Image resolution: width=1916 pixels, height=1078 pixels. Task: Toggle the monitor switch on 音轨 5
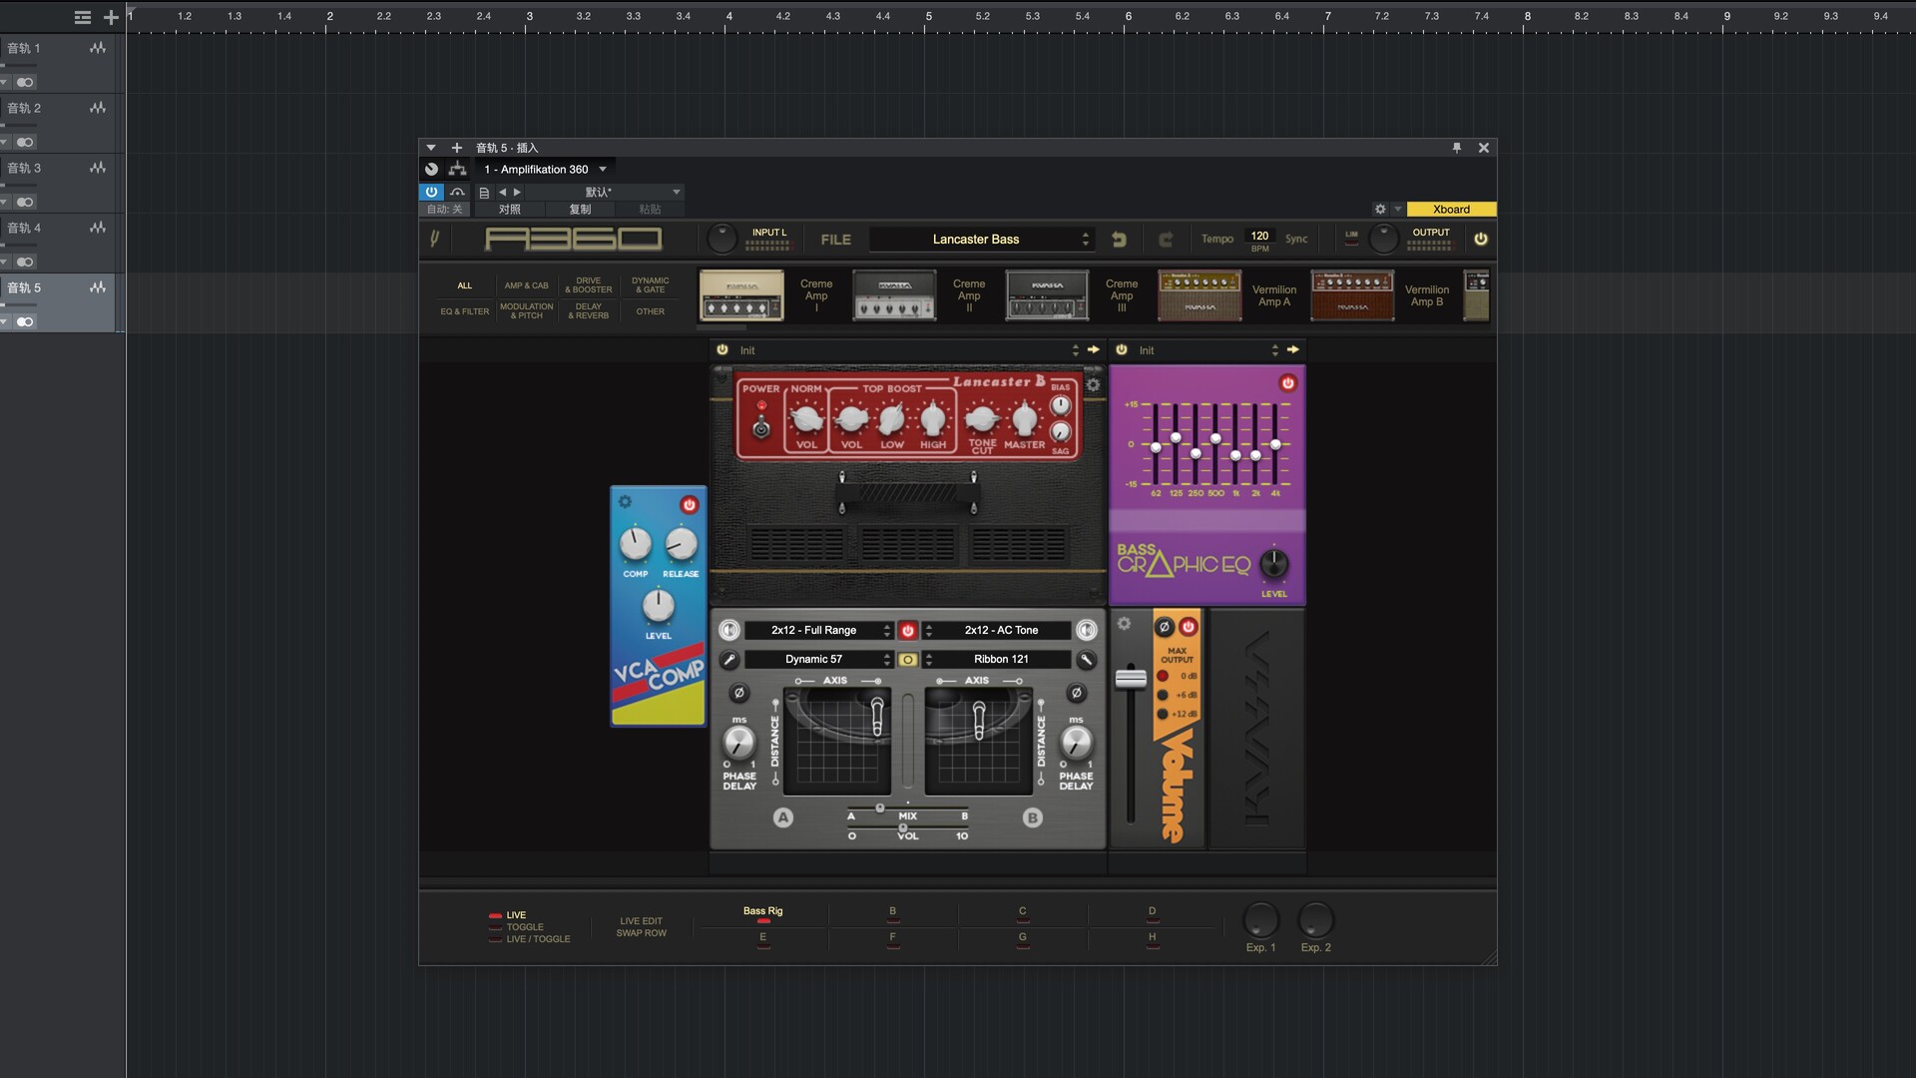point(25,321)
